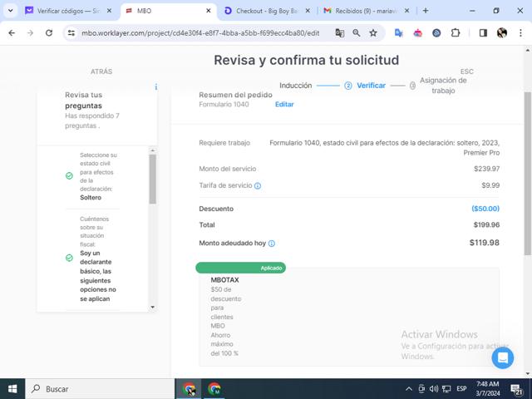Switch to the Verificar códigos tab
The height and width of the screenshot is (399, 532).
[x=68, y=11]
